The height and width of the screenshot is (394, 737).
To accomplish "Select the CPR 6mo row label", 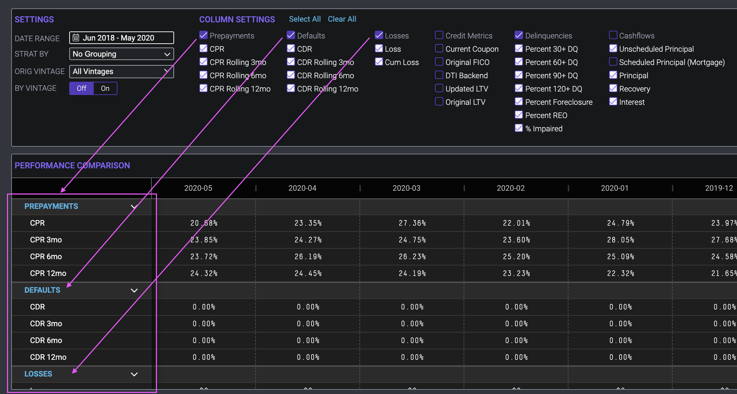I will coord(46,257).
